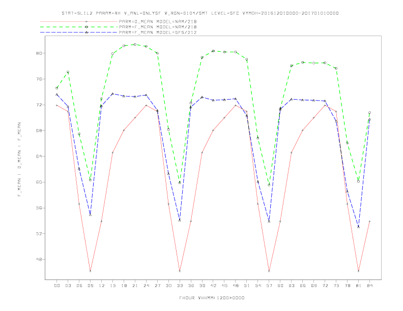Click x-axis tick label 30
Screen dimensions: 403x311
click(168, 286)
